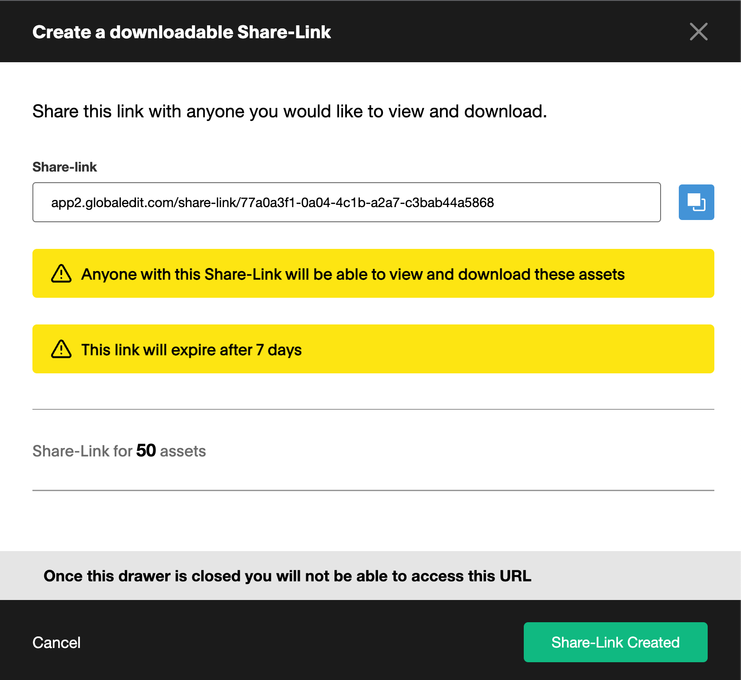741x680 pixels.
Task: Click the 'Share-Link for 50 assets' text
Action: 119,451
